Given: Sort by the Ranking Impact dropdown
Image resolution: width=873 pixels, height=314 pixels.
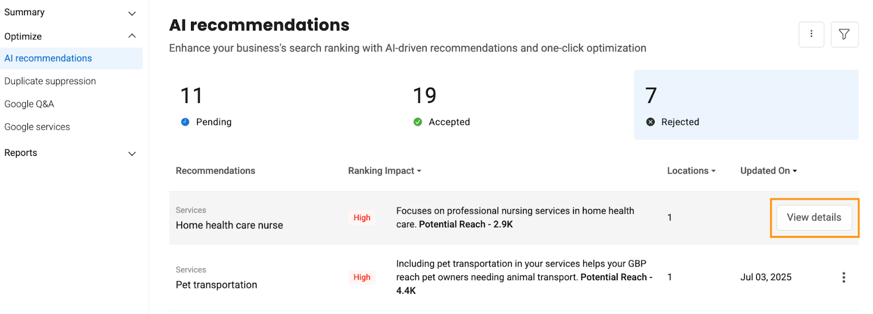Looking at the screenshot, I should coord(385,171).
